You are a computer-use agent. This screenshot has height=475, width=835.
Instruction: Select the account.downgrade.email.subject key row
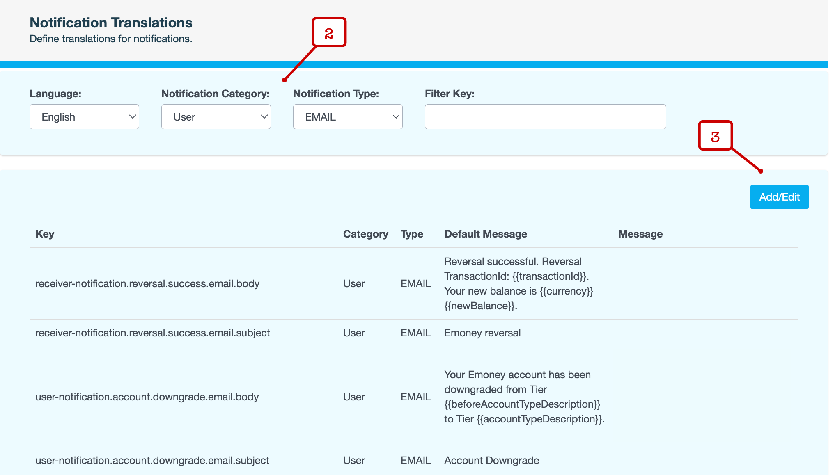[x=152, y=461]
